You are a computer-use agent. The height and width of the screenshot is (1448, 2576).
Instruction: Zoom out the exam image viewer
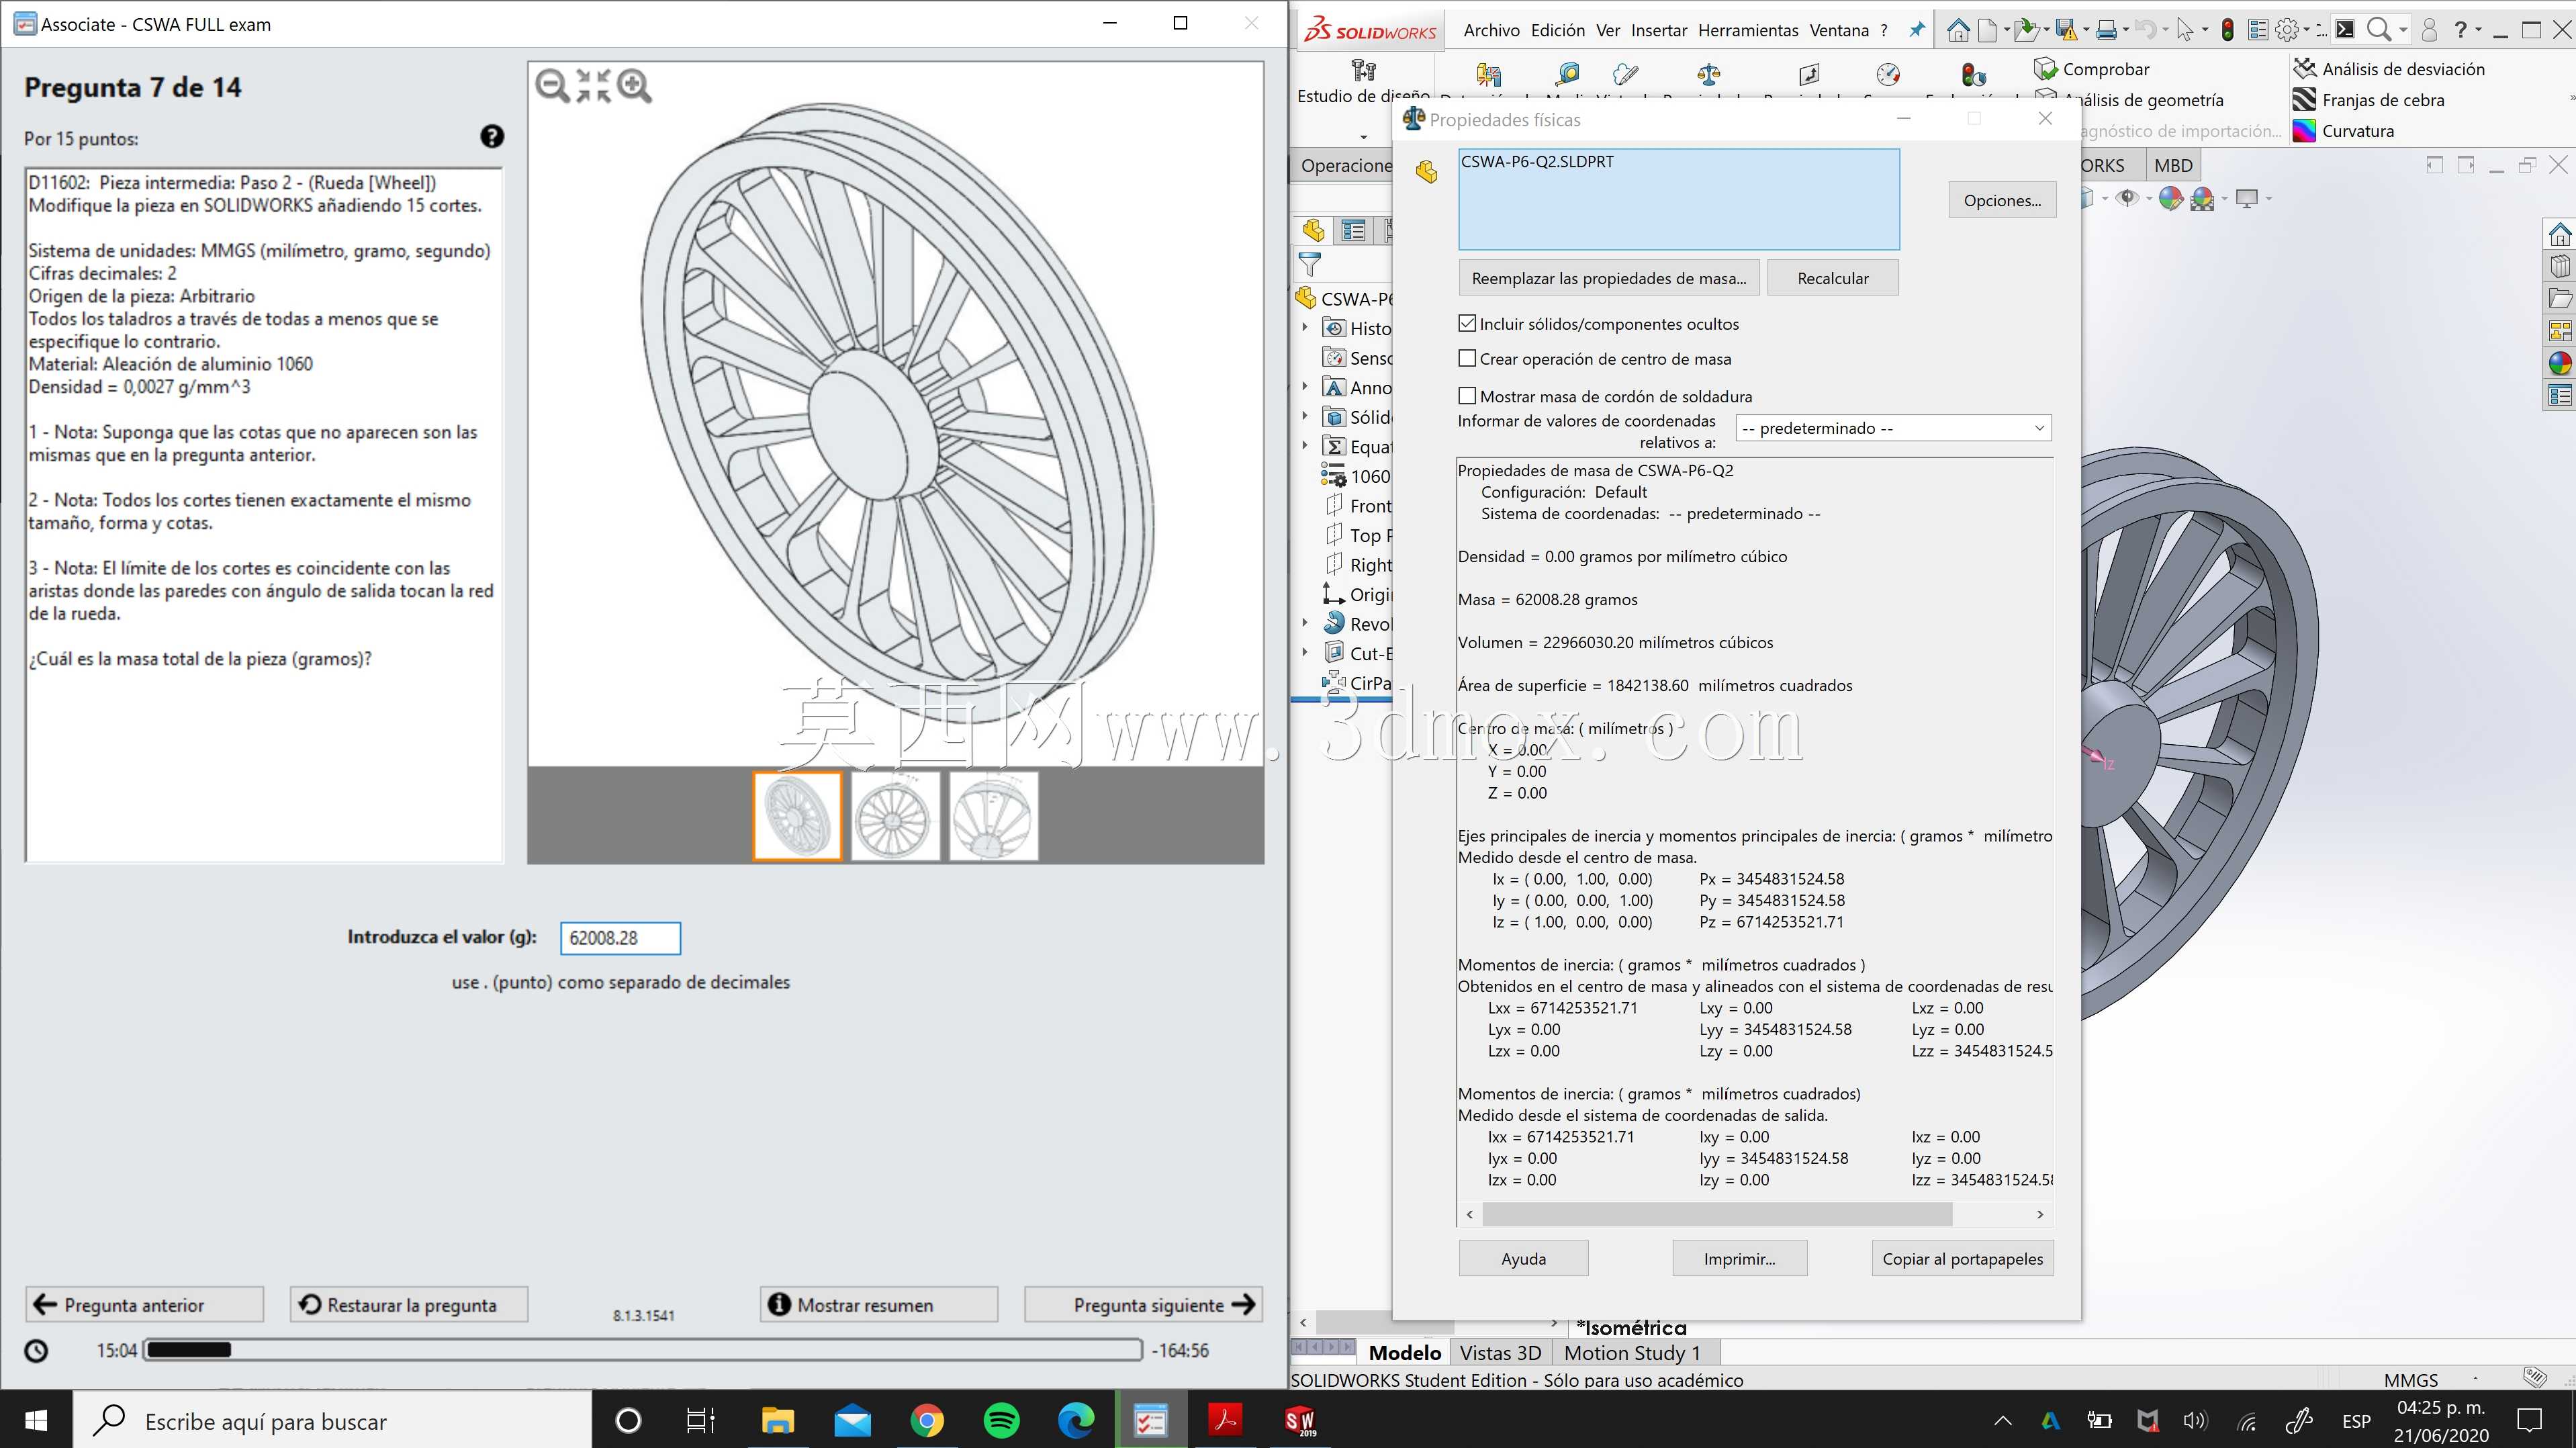(552, 86)
